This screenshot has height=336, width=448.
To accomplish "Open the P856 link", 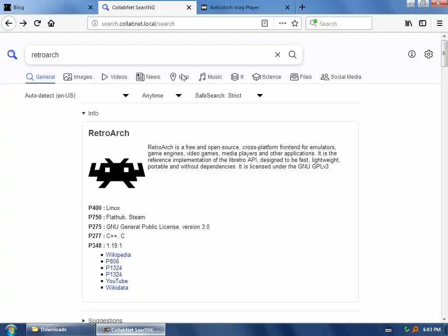I will pyautogui.click(x=112, y=262).
